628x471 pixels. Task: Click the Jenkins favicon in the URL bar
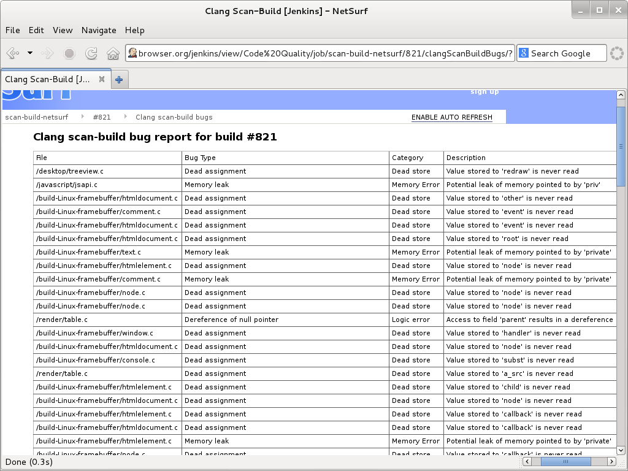coord(132,53)
